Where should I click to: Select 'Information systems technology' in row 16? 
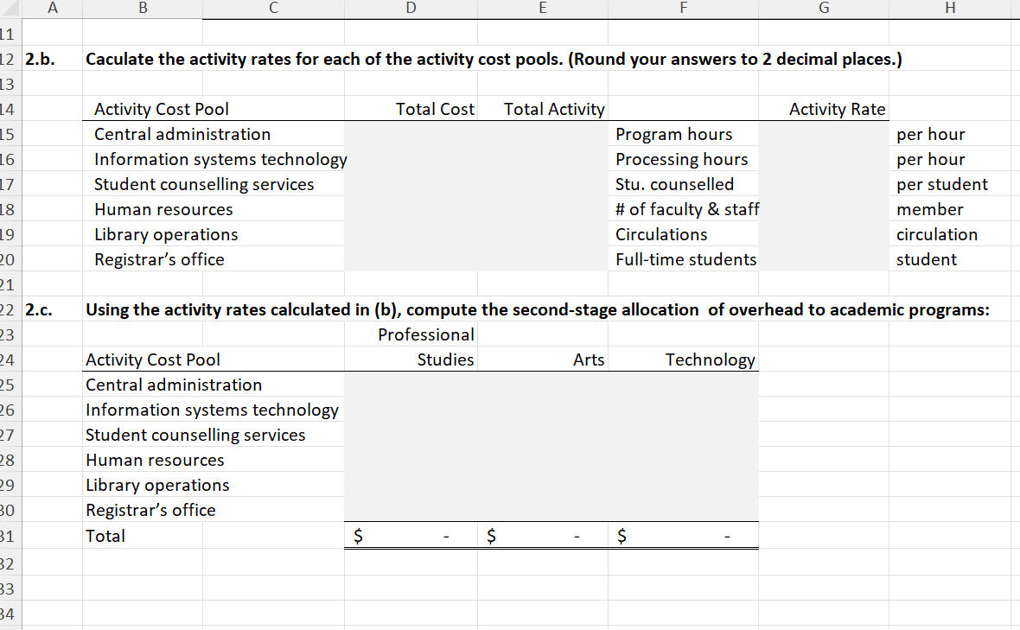(x=220, y=159)
